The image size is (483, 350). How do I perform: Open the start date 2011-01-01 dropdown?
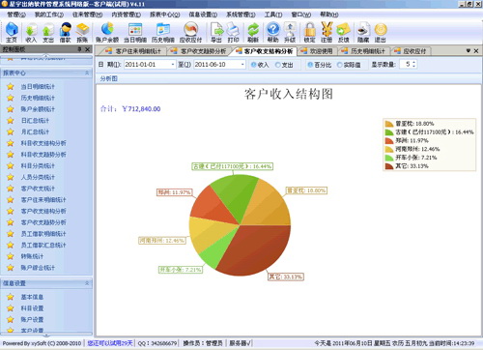pyautogui.click(x=173, y=65)
